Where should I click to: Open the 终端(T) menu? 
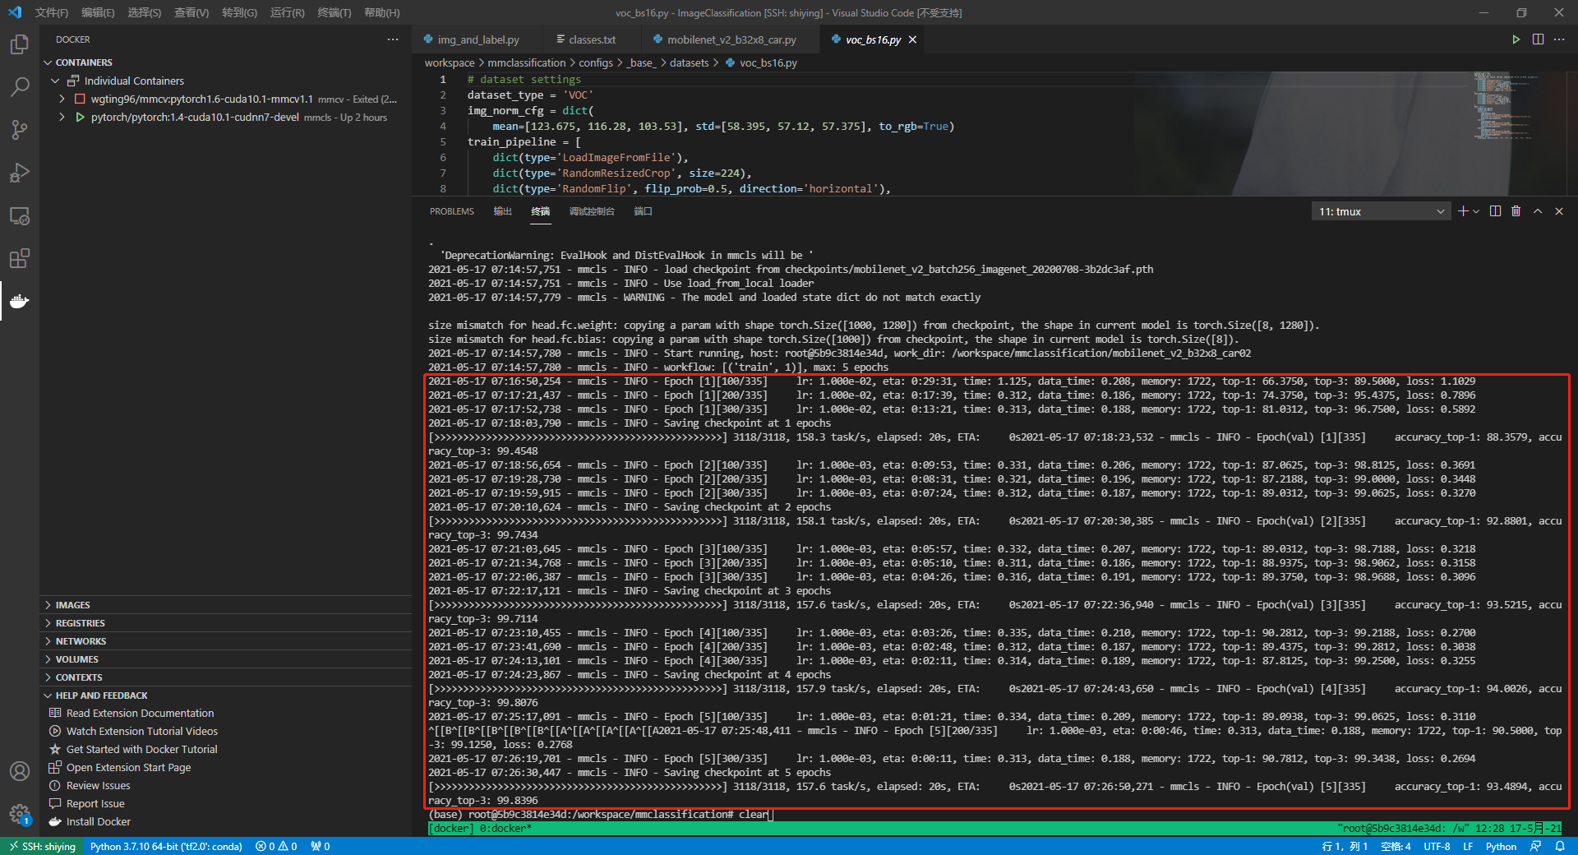335,12
